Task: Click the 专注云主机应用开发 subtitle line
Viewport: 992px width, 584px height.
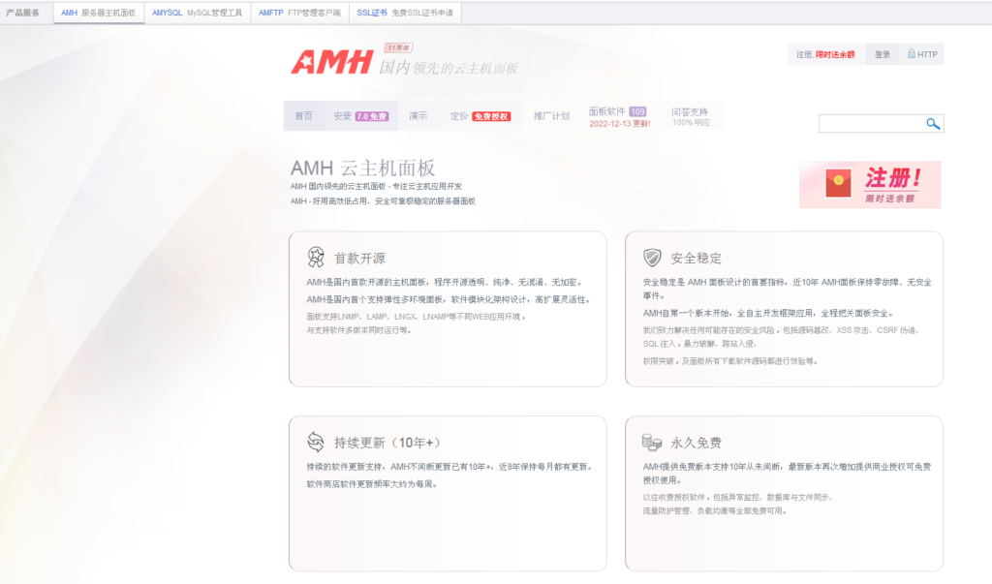Action: (377, 186)
